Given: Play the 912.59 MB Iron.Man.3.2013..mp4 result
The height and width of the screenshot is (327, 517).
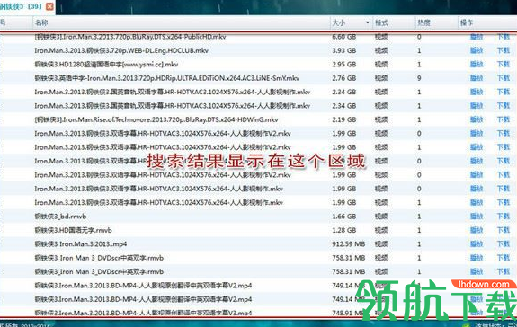Looking at the screenshot, I should (477, 244).
